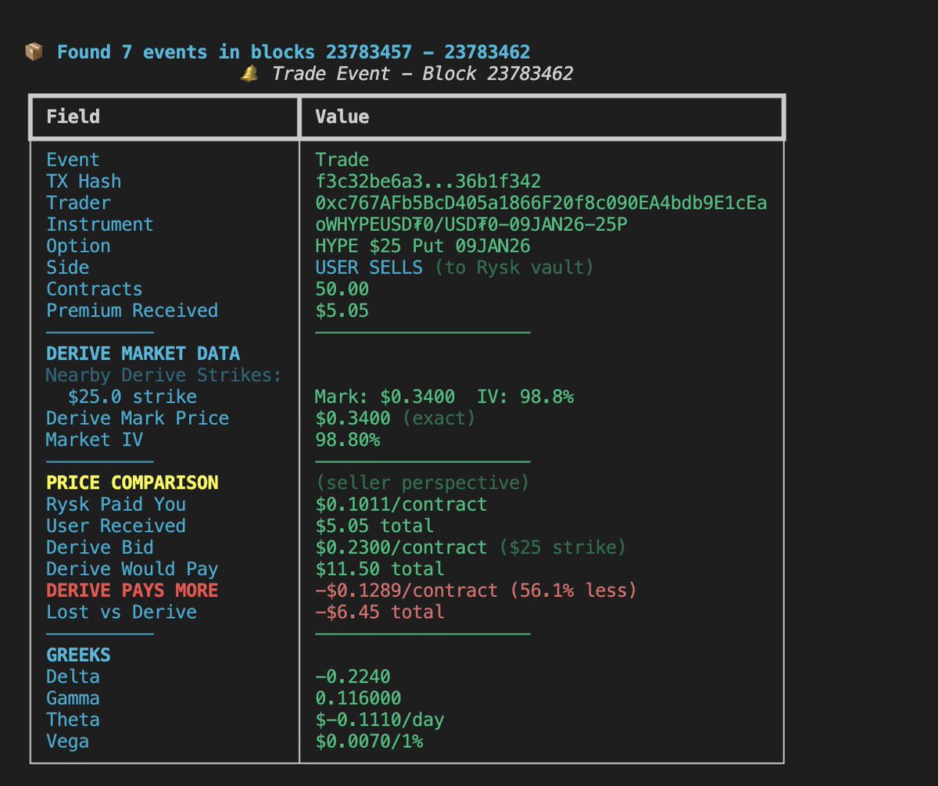Image resolution: width=938 pixels, height=786 pixels.
Task: Click the 'Delta' label
Action: click(73, 677)
